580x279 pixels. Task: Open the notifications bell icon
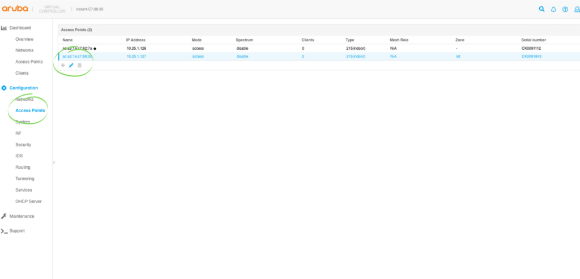tap(553, 9)
